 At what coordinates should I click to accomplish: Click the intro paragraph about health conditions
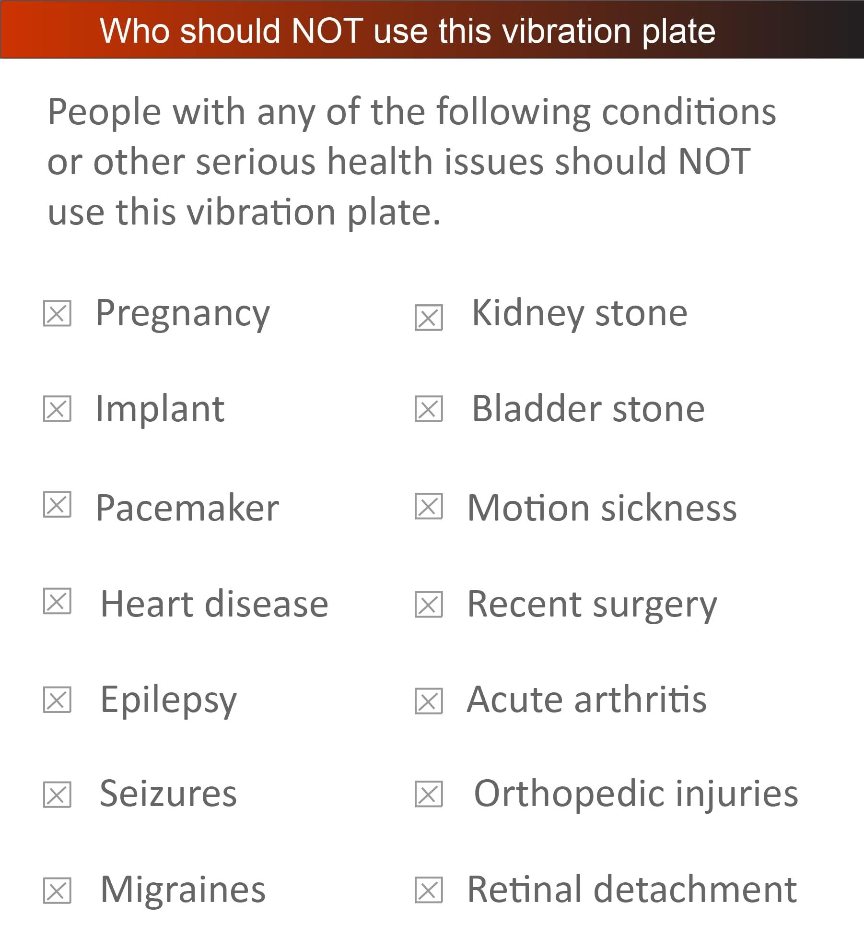pyautogui.click(x=411, y=161)
